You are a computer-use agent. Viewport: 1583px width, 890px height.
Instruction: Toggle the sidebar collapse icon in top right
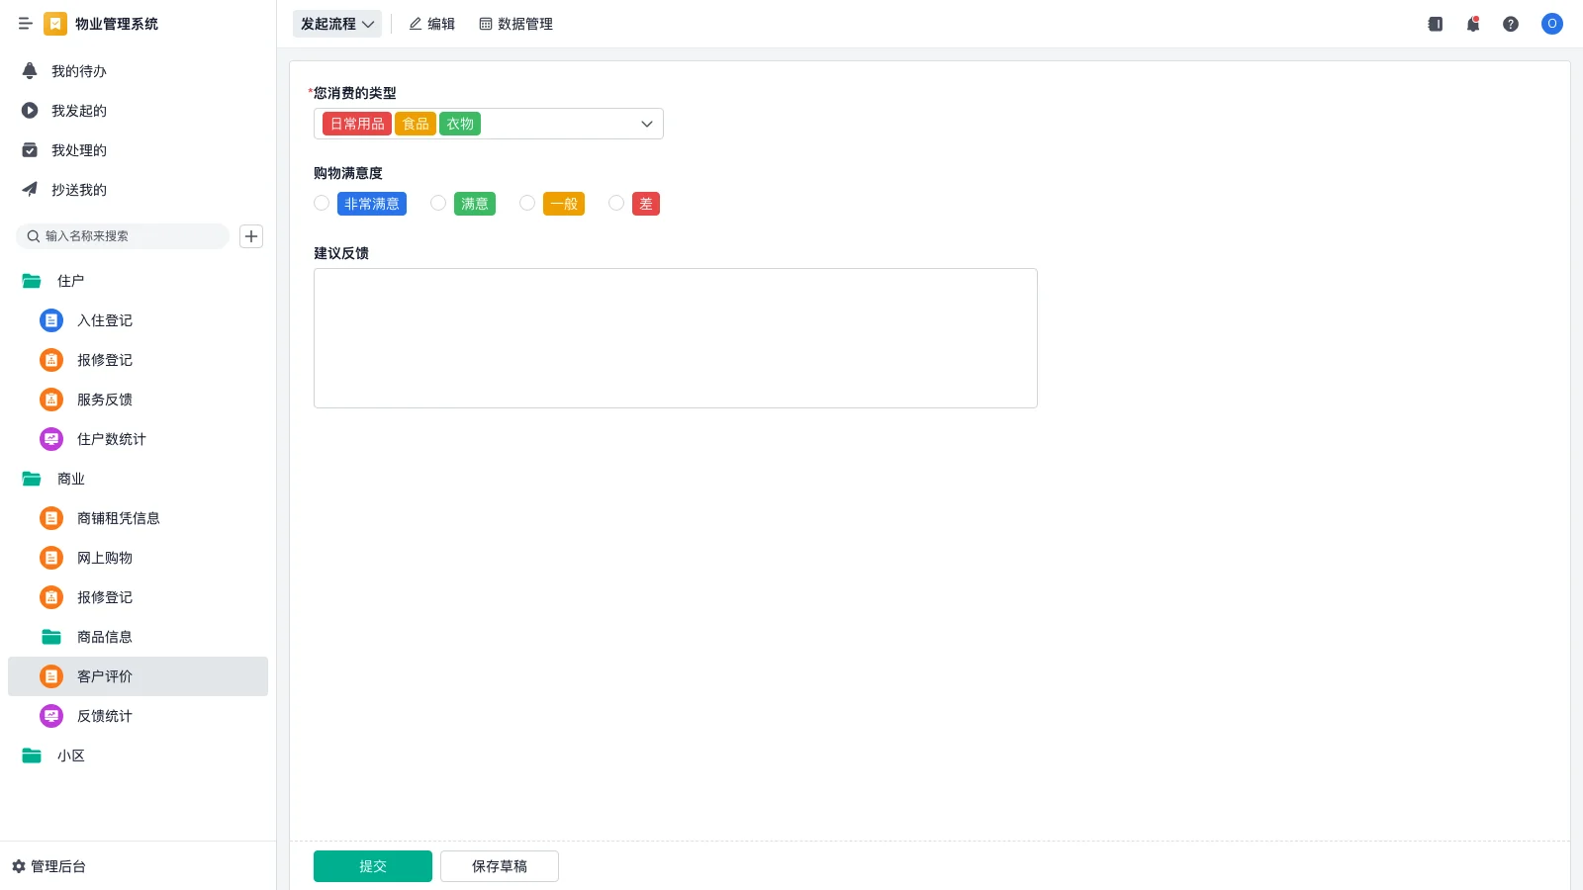[1435, 24]
